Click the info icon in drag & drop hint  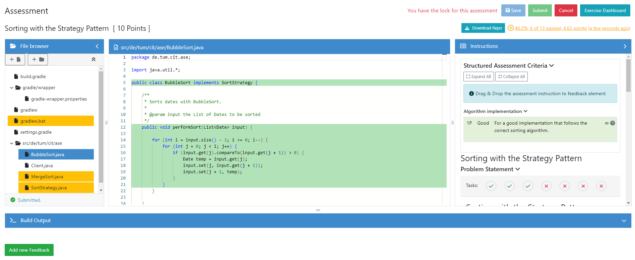[x=471, y=93]
